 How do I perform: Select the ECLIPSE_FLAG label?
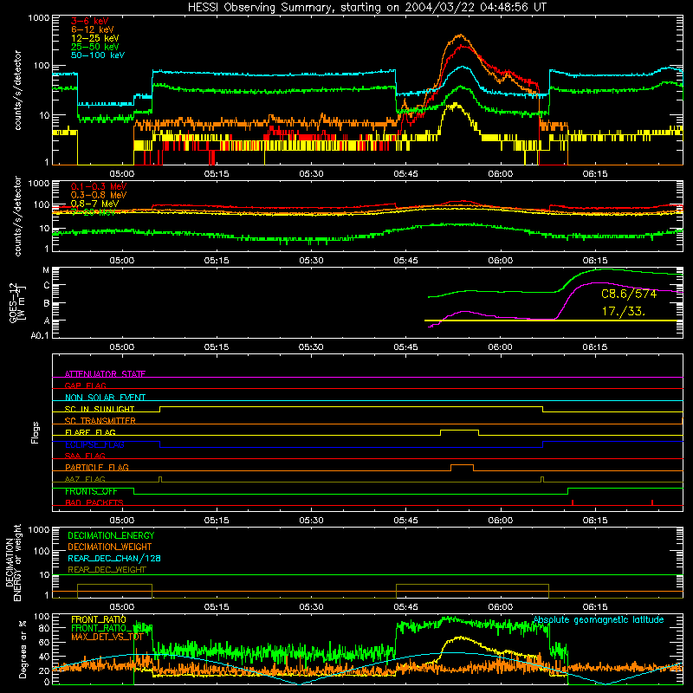tap(94, 444)
